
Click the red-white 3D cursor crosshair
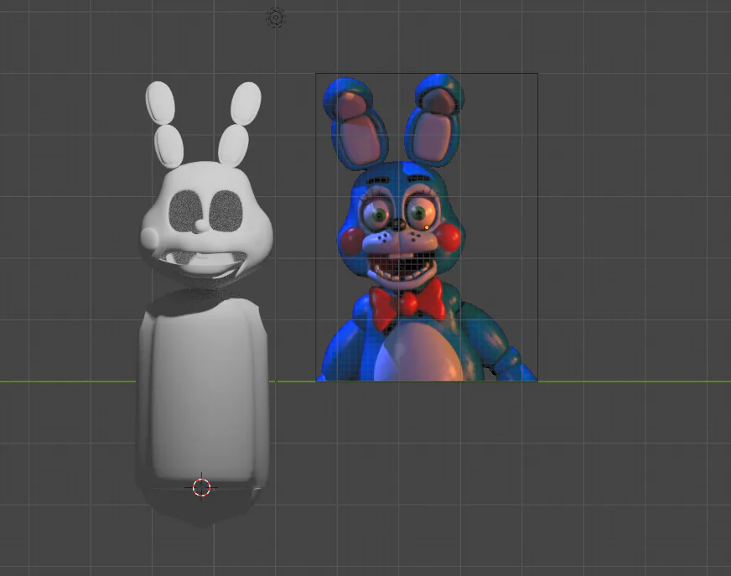click(x=201, y=487)
